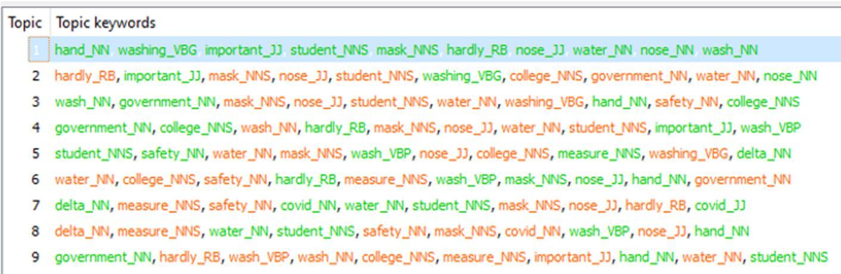
Task: Click covid_NN keyword in topic 8
Action: coord(533,231)
